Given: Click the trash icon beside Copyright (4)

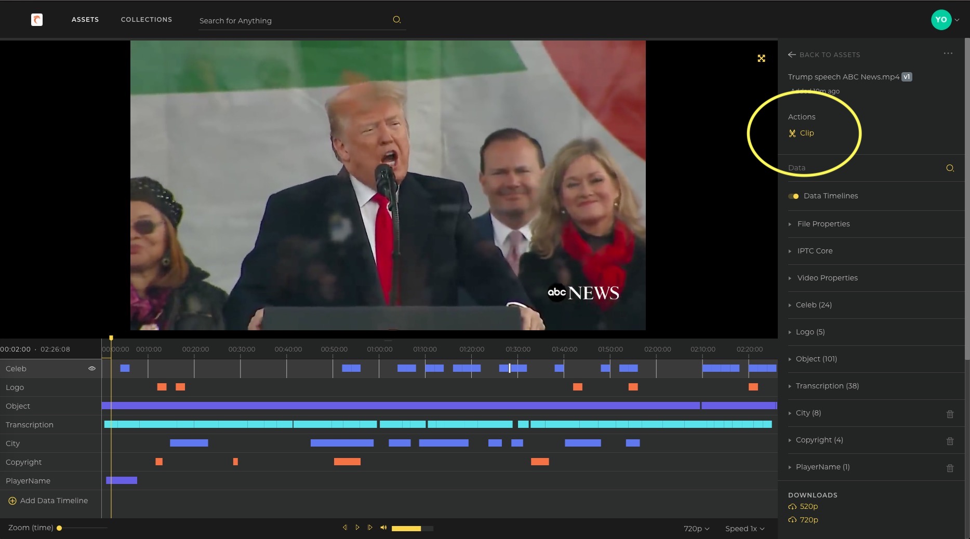Looking at the screenshot, I should point(950,441).
